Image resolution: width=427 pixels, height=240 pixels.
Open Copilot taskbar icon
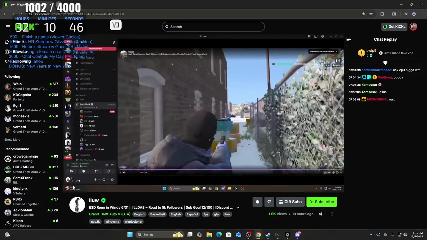tap(199, 235)
